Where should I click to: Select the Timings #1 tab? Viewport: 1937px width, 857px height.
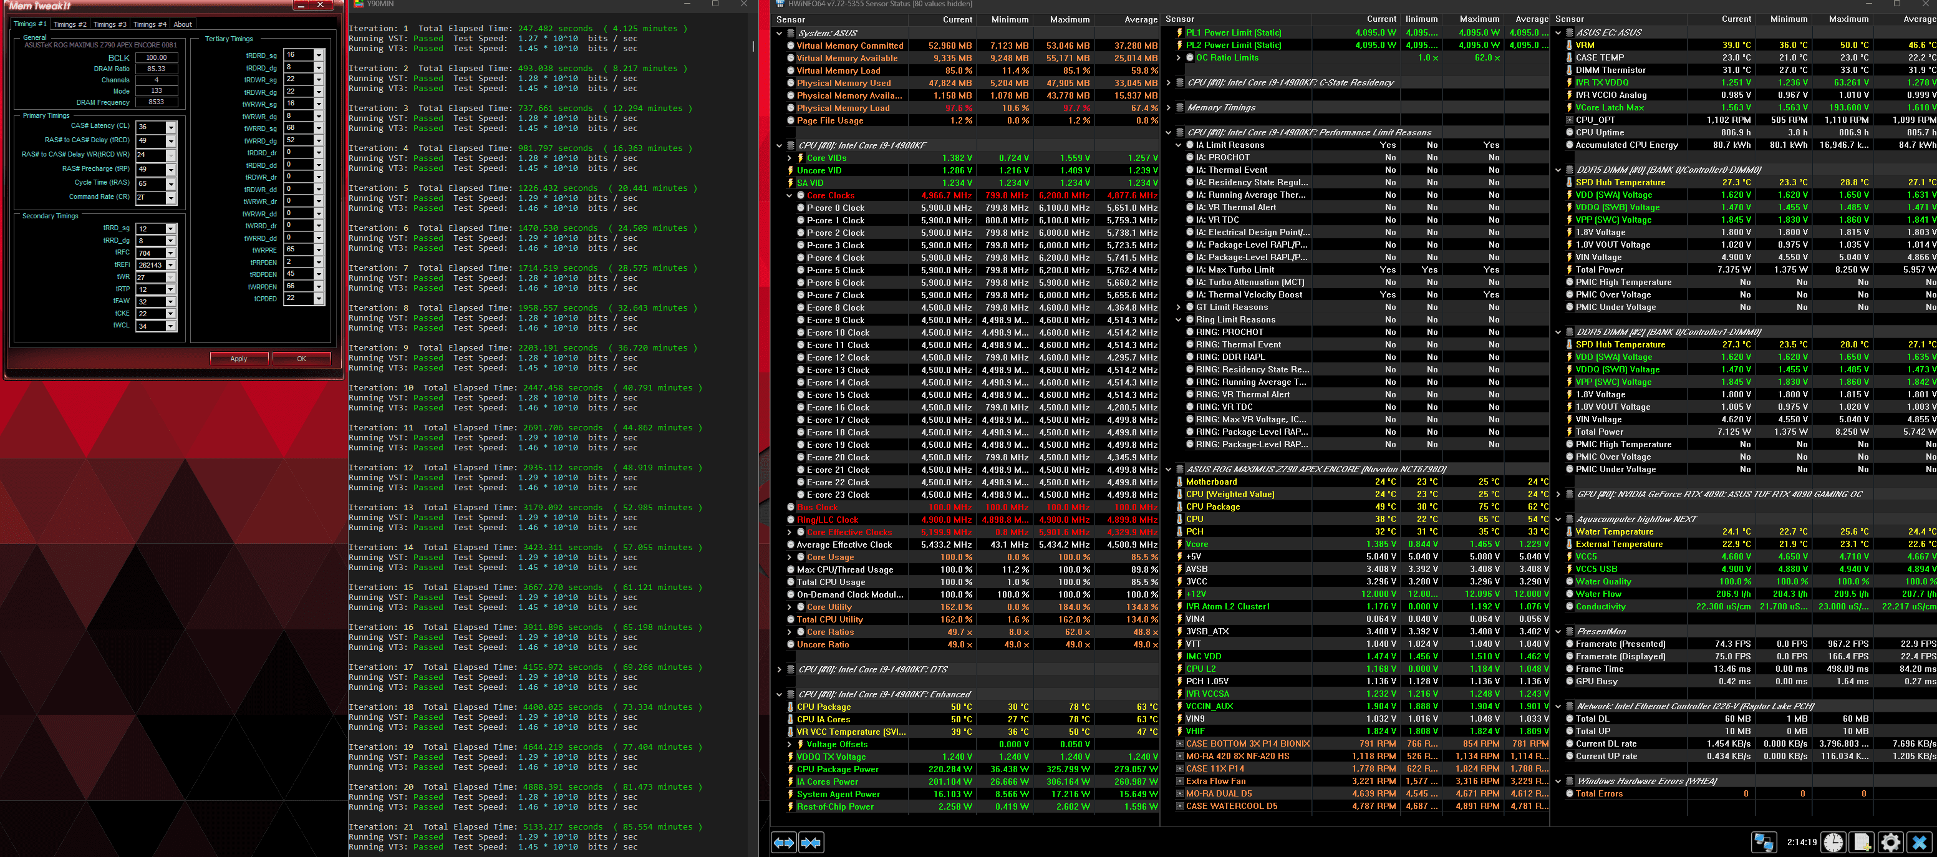(30, 23)
